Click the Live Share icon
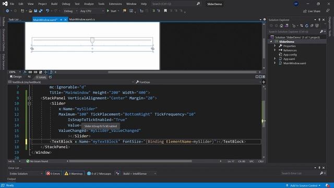This screenshot has height=188, width=334. click(x=312, y=11)
